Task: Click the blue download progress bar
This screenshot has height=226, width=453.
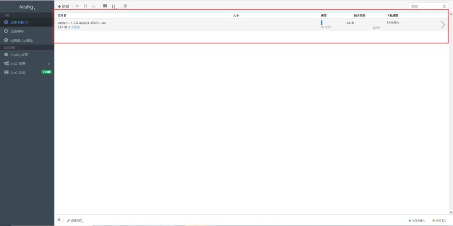Action: click(x=322, y=23)
